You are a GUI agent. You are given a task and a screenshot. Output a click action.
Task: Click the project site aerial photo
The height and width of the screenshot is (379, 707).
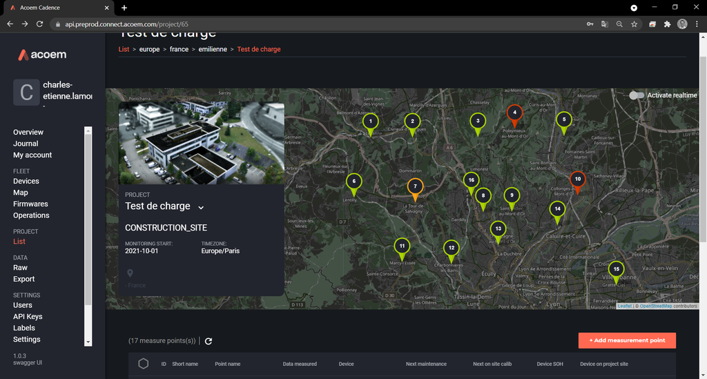point(202,144)
